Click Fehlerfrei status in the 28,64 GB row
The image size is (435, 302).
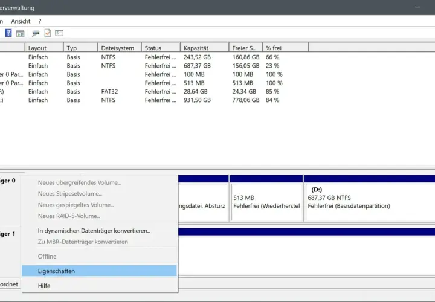click(160, 92)
